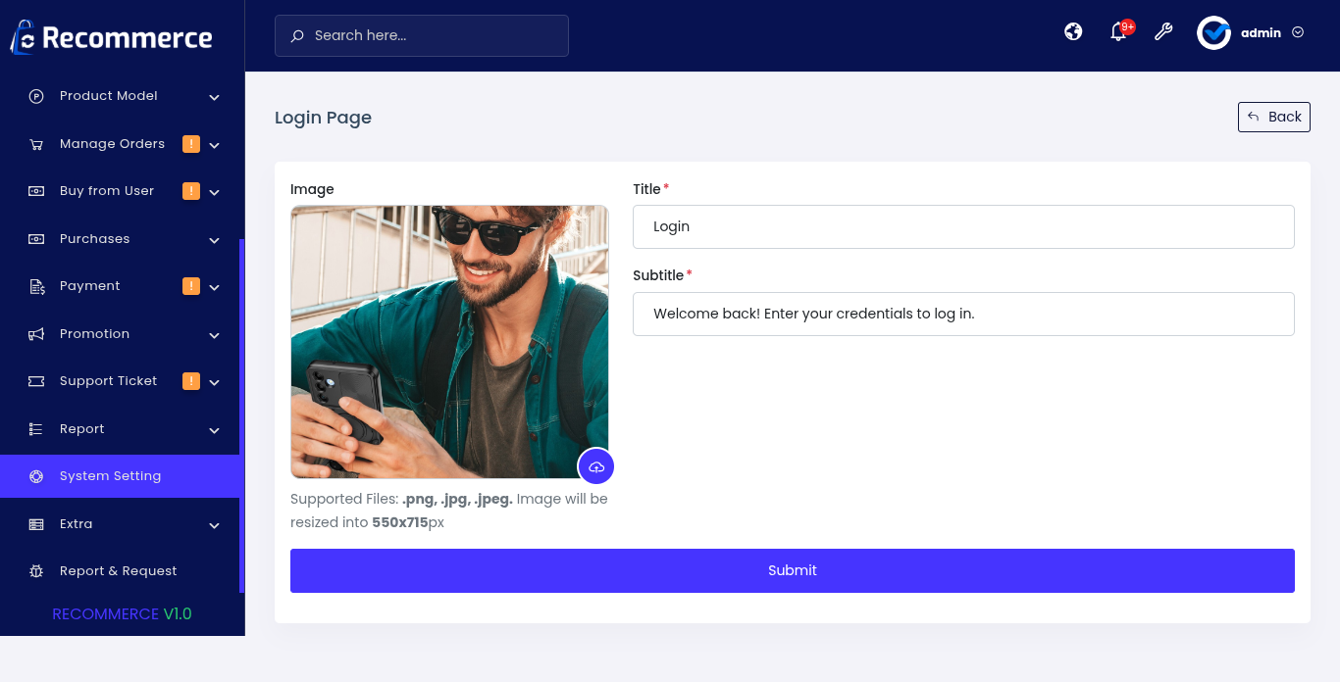Screen dimensions: 1340x682
Task: Expand the Purchases chevron
Action: click(215, 240)
